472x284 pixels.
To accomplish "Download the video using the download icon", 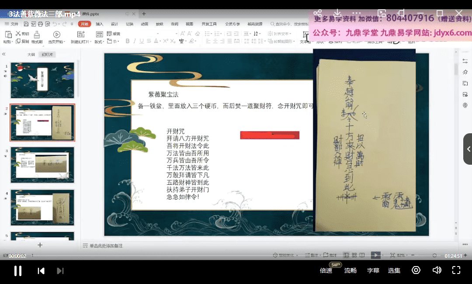I will 337,14.
